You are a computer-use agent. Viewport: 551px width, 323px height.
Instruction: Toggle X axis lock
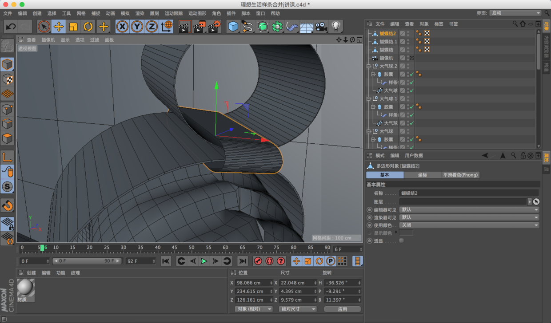(x=122, y=27)
